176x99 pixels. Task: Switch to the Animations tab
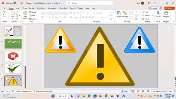click(x=52, y=8)
